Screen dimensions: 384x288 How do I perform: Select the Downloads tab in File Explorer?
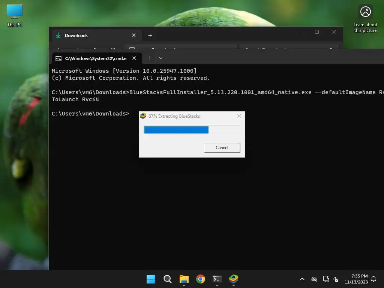pyautogui.click(x=96, y=36)
